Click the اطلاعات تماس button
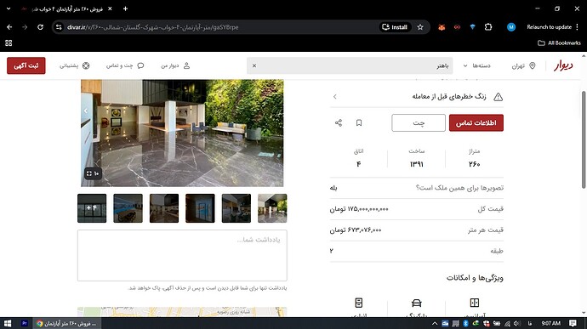Image resolution: width=587 pixels, height=329 pixels. click(476, 122)
